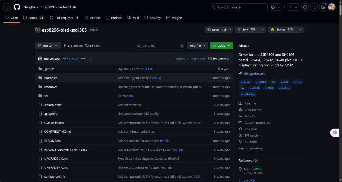Expand commit message ellipsis icon
The image size is (342, 182).
[83, 58]
